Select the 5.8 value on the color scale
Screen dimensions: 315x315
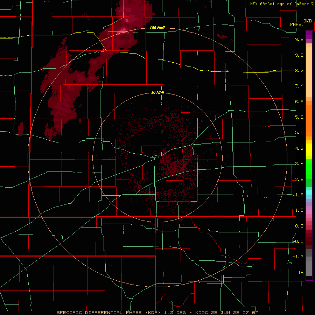point(299,117)
